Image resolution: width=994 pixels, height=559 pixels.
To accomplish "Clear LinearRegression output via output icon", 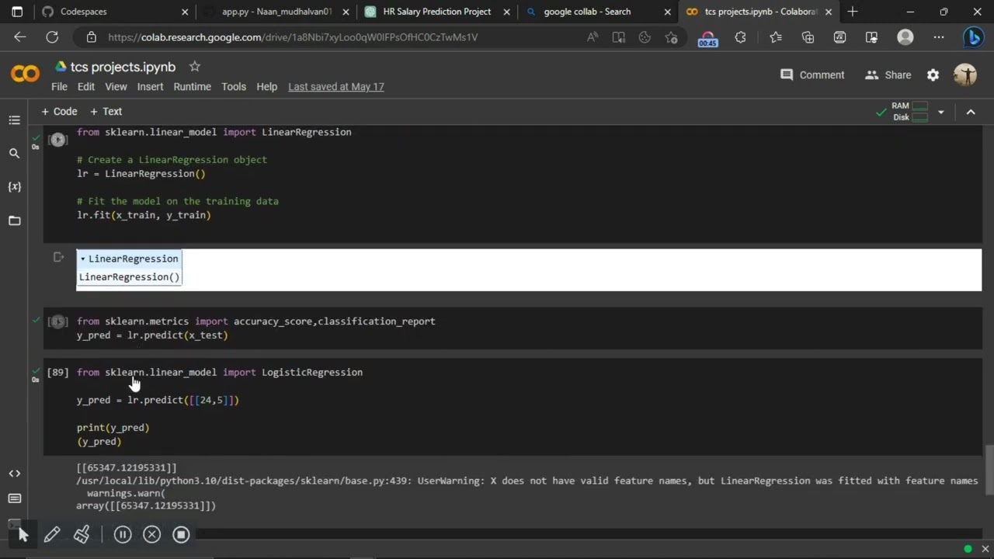I will tap(58, 258).
